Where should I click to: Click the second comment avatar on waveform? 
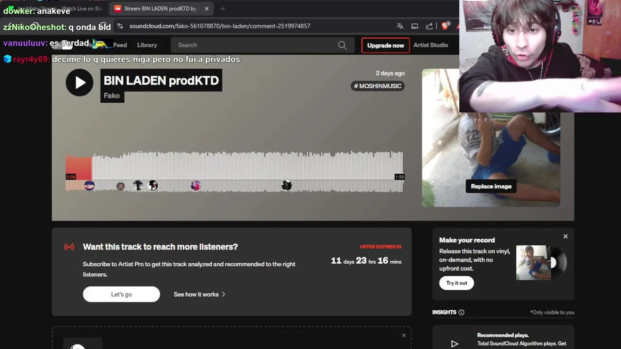pos(121,186)
